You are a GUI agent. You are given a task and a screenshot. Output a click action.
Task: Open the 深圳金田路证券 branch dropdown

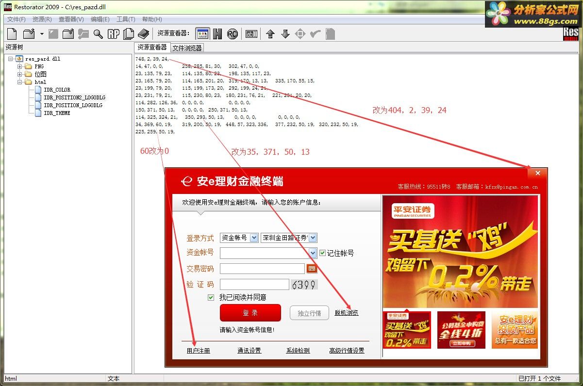(313, 238)
